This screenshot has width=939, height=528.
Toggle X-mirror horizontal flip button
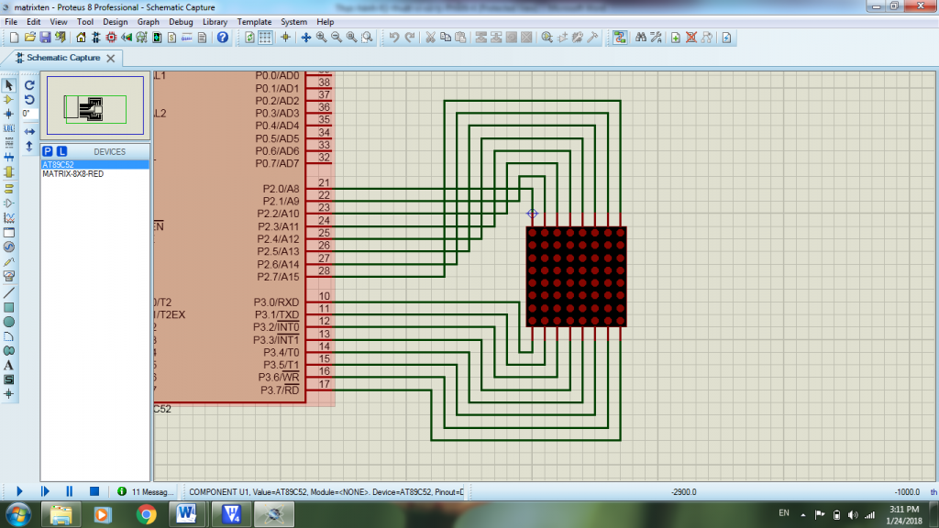tap(29, 131)
